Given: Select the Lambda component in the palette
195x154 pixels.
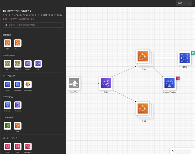Looking at the screenshot, I should (18, 43).
